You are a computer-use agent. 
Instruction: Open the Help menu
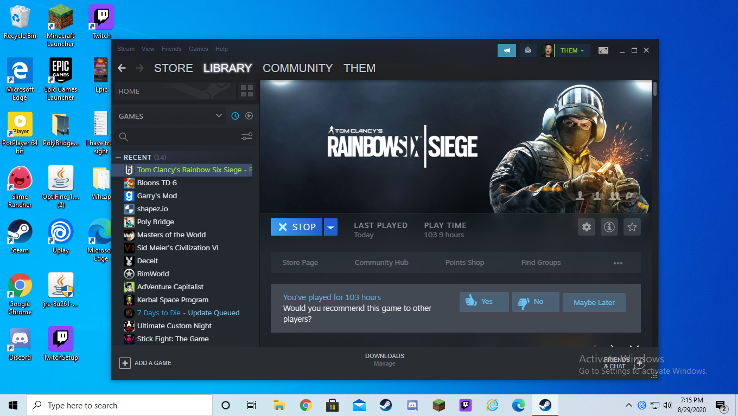[221, 49]
